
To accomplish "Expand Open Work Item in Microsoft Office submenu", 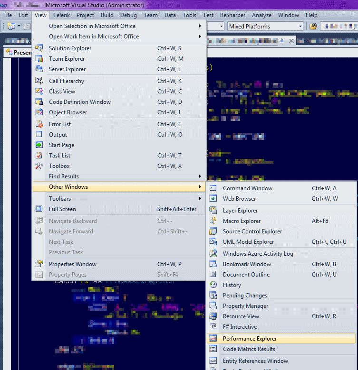I will click(x=200, y=37).
